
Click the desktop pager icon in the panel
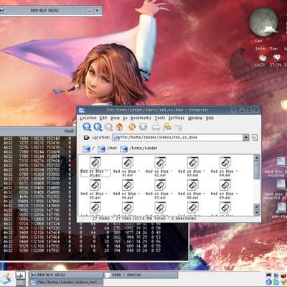(x=21, y=279)
